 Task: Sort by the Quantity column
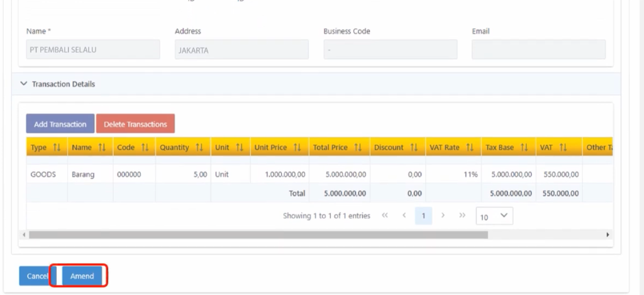(199, 147)
